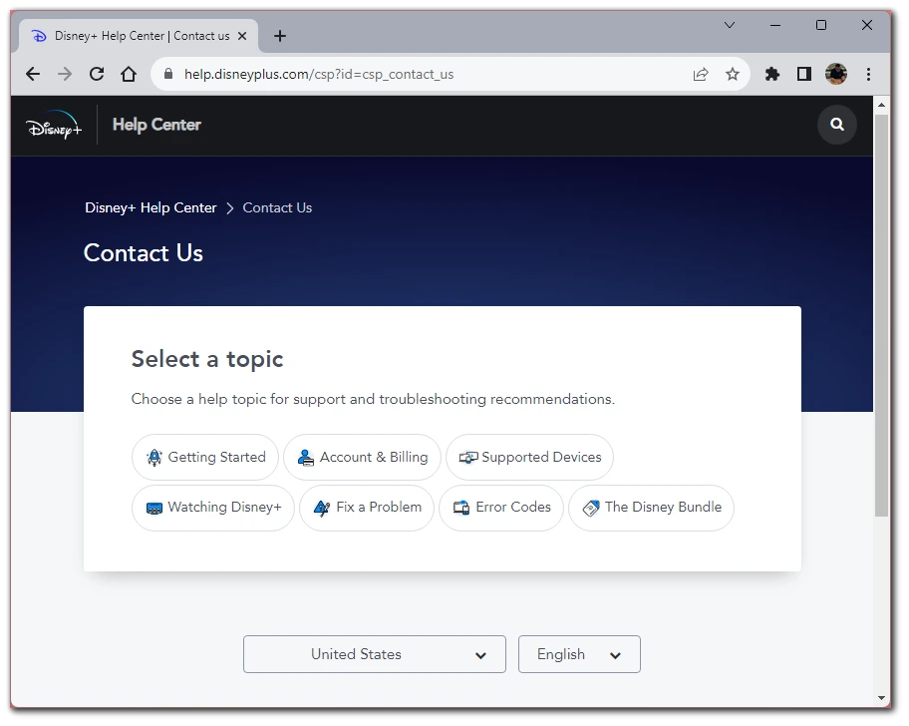Maximize the Chrome window
Image resolution: width=909 pixels, height=726 pixels.
click(821, 25)
